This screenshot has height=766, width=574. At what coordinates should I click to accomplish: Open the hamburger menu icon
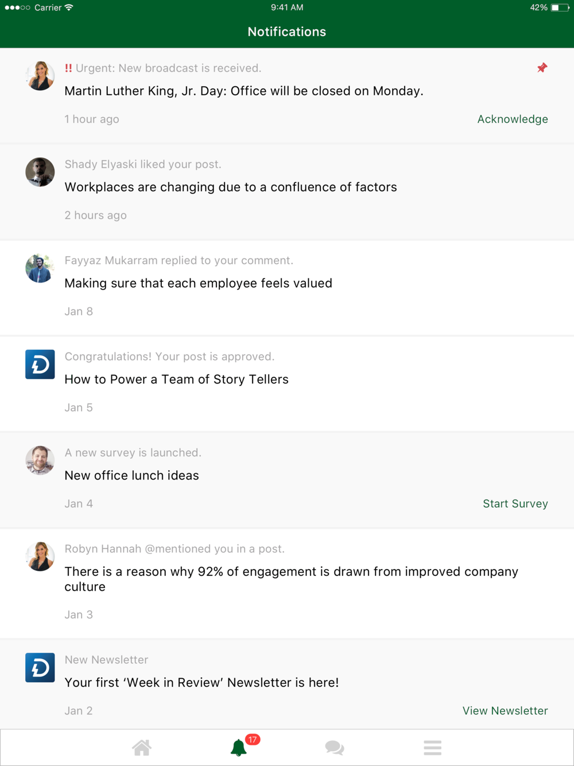click(x=432, y=748)
